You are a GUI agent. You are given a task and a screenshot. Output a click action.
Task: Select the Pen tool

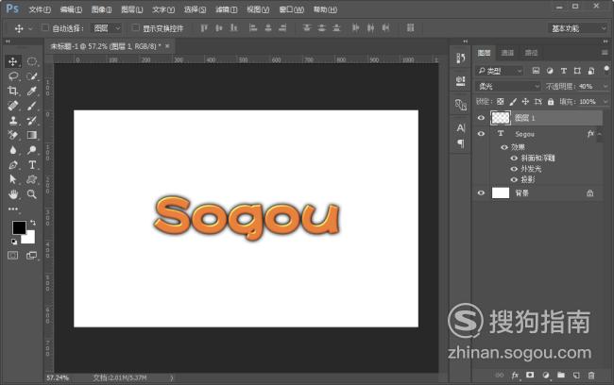click(12, 165)
